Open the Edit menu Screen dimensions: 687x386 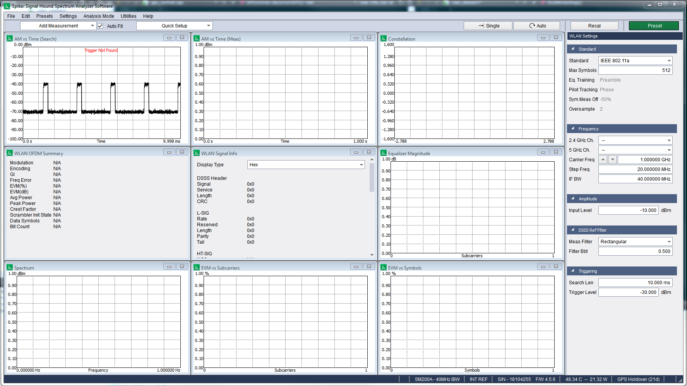pos(26,16)
